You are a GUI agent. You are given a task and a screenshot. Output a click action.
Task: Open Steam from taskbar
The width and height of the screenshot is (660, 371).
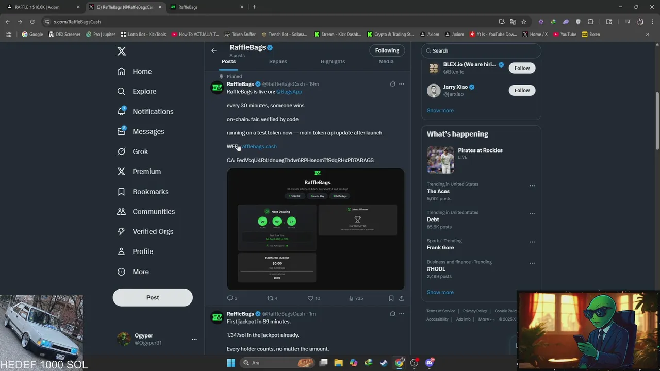tap(384, 363)
